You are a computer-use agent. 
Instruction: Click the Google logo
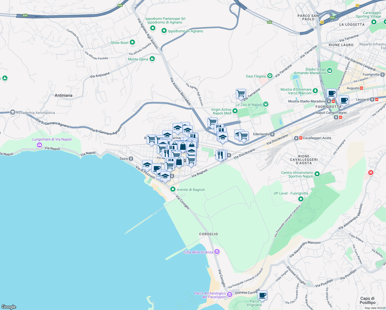coord(9,307)
